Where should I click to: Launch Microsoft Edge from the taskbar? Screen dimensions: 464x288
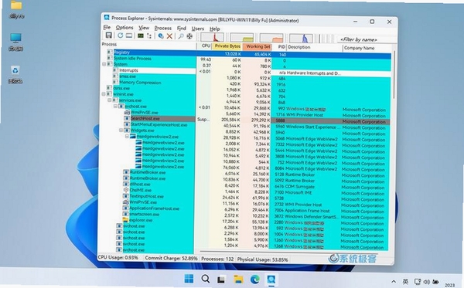click(254, 279)
